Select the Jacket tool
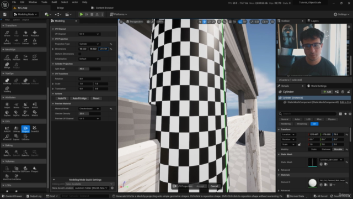 pos(35,57)
